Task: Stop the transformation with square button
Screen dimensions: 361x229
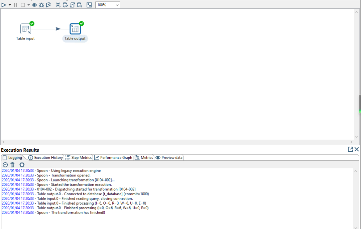Action: coord(23,5)
